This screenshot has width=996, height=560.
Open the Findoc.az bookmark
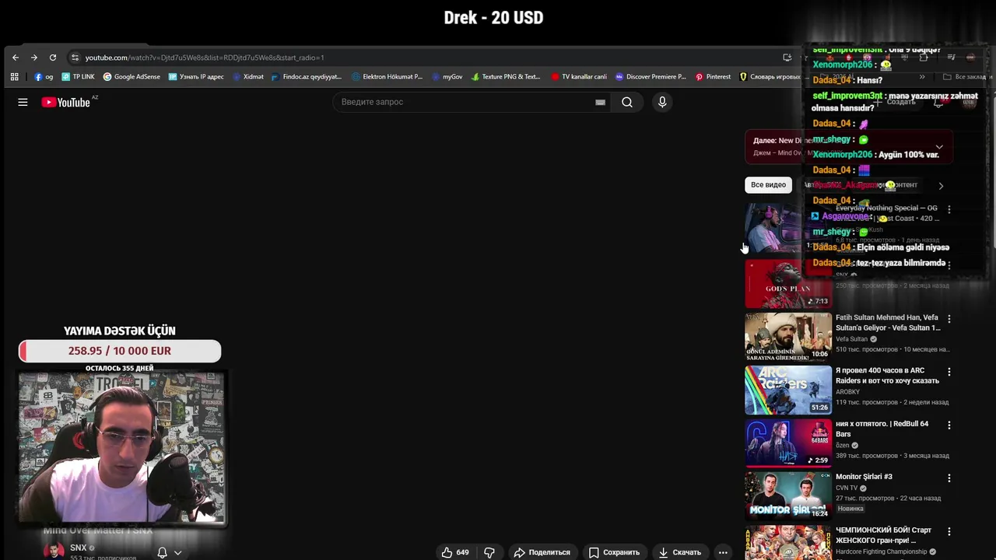[307, 77]
